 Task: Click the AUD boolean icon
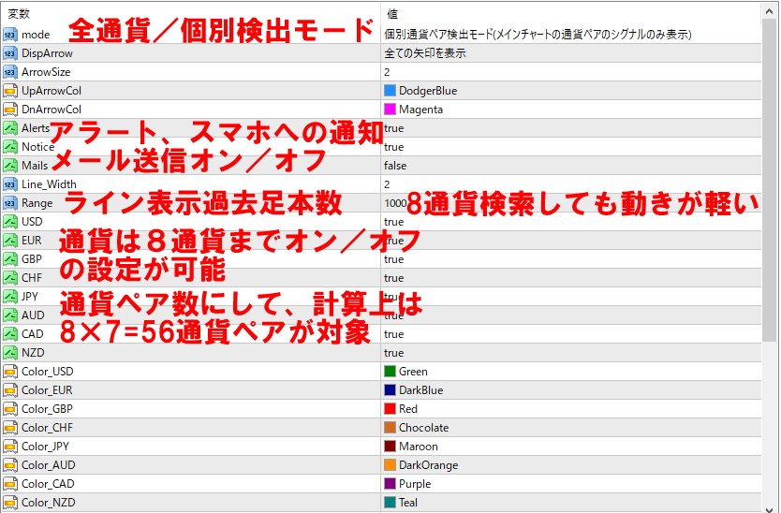coord(10,315)
